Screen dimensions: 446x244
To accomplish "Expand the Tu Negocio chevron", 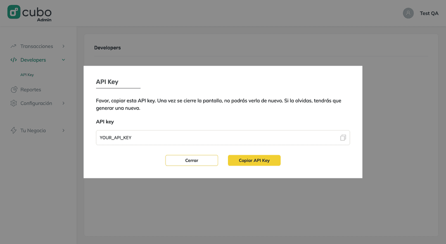I will [x=64, y=130].
